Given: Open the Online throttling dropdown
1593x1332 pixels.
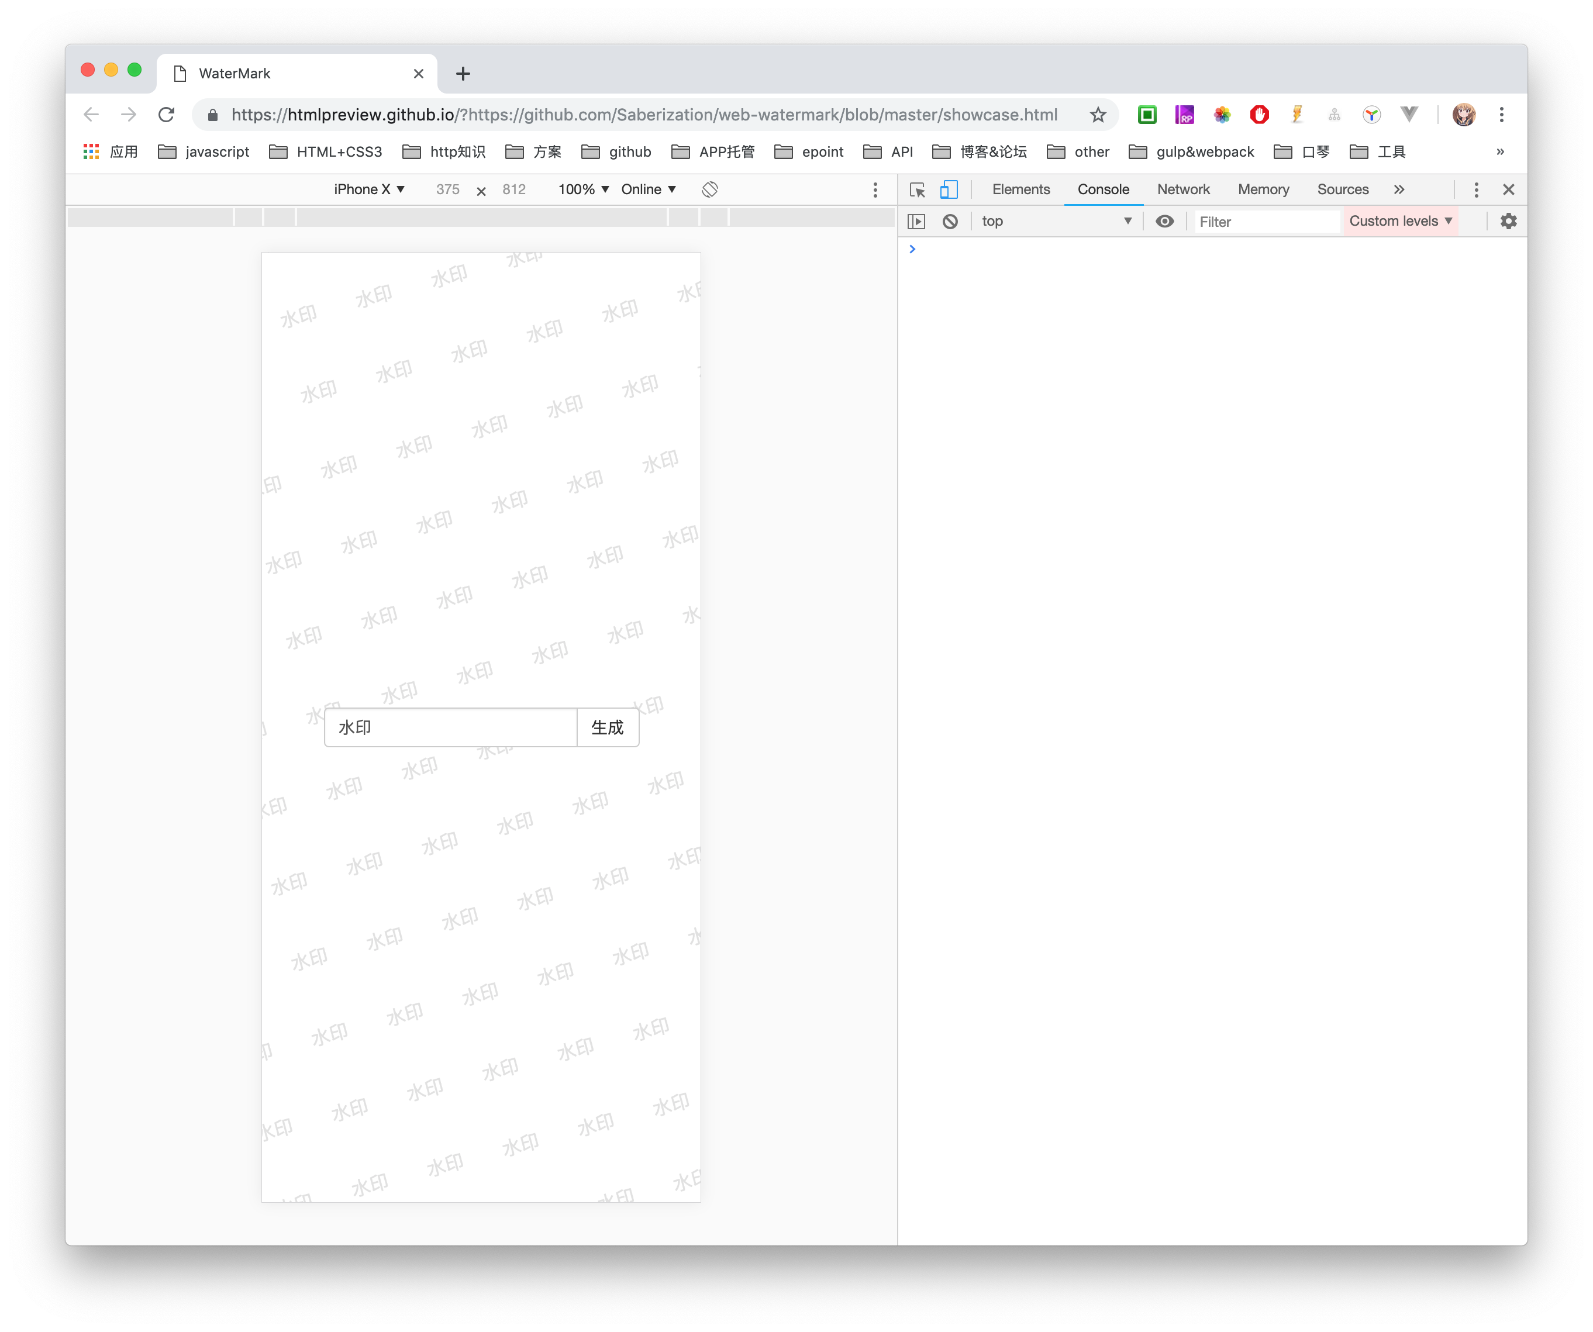Looking at the screenshot, I should point(648,189).
